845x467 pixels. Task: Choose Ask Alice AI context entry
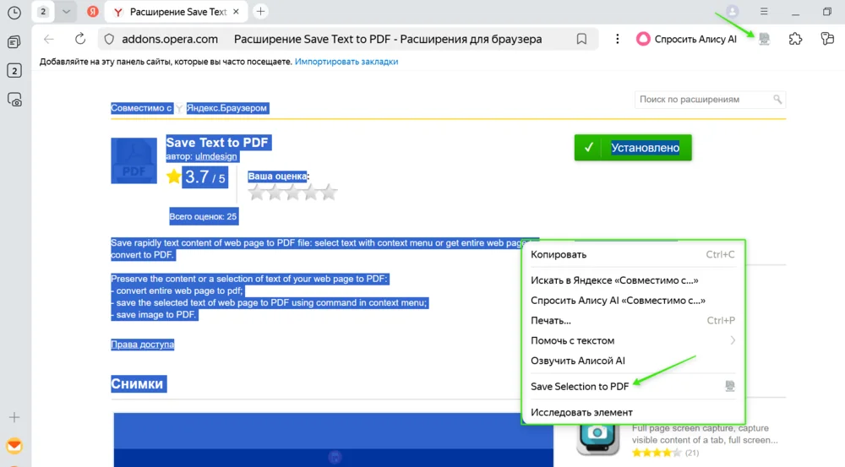pos(633,300)
